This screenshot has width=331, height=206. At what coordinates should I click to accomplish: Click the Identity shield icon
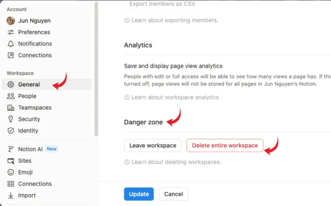pyautogui.click(x=11, y=131)
